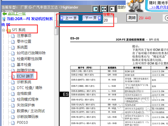168x126 pixels.
Task: Click table cell D35-8 (MREL) - B3-1 (E1)
Action: pyautogui.click(x=85, y=91)
